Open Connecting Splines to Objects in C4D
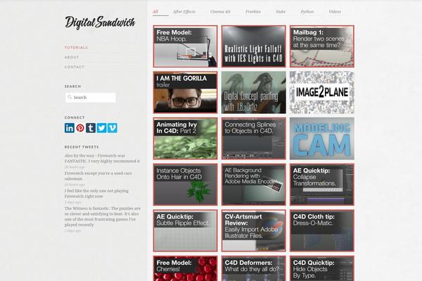 click(253, 138)
